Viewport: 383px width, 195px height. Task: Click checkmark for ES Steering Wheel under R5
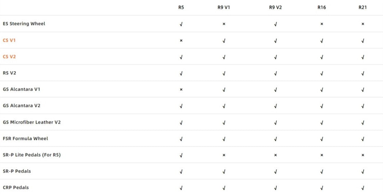pos(181,24)
